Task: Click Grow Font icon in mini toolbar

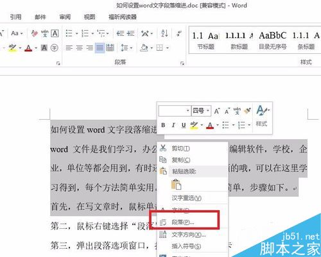Action: pos(217,111)
